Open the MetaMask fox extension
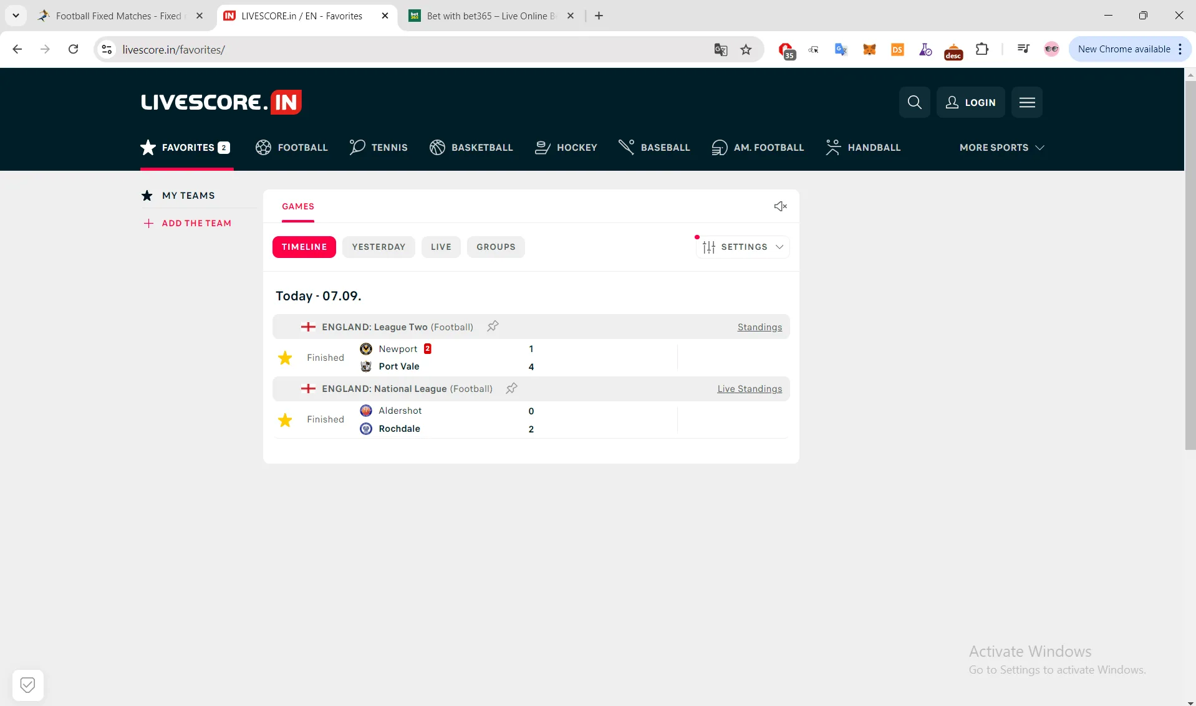 point(869,49)
